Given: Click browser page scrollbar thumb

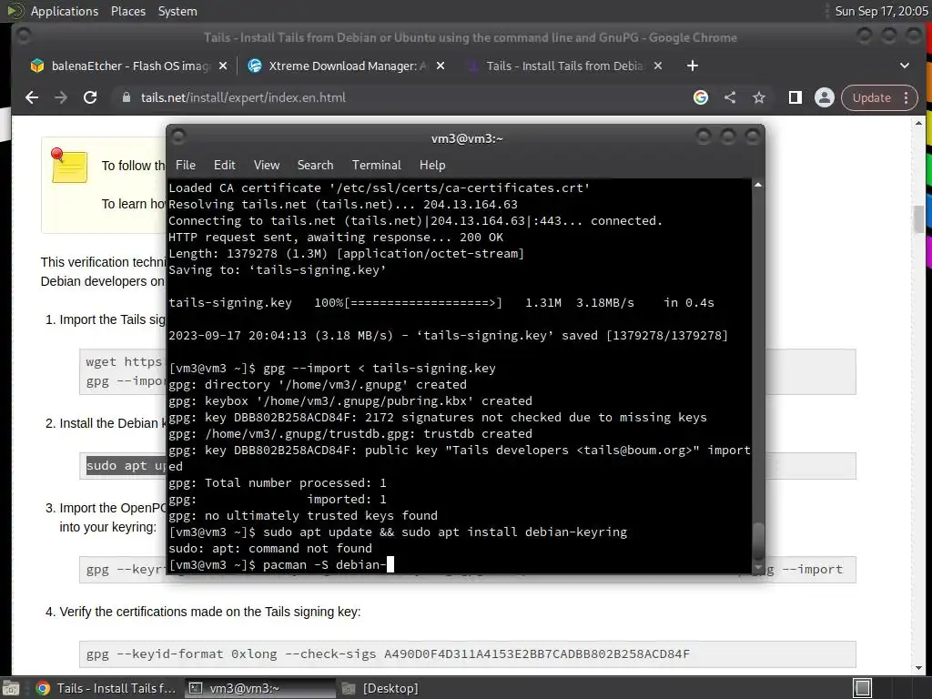Looking at the screenshot, I should tap(919, 218).
